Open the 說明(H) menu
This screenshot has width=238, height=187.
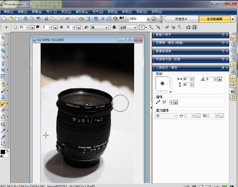pos(157,12)
